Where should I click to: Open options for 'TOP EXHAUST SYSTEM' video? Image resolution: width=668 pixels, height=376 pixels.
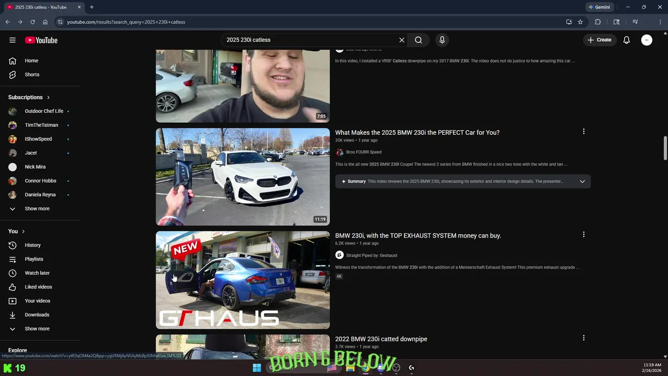pyautogui.click(x=583, y=235)
